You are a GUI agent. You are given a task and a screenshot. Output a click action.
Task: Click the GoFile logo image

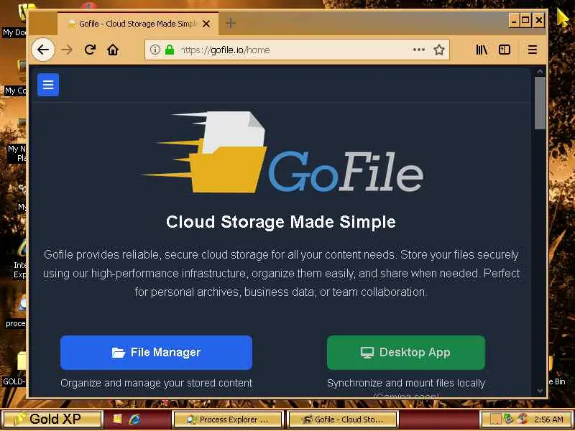tap(282, 152)
